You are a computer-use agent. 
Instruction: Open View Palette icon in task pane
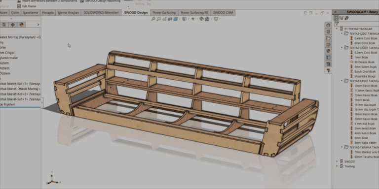pos(328,45)
